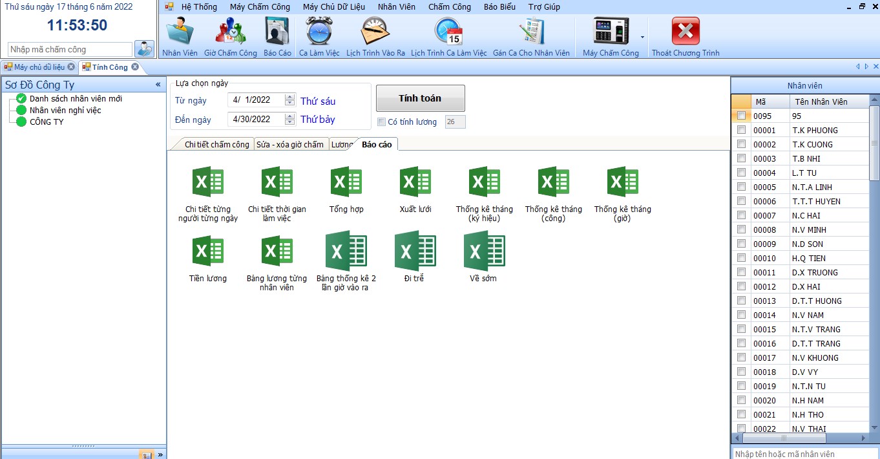Open Gán Ca Cho Nhân Viên icon
Viewport: 880px width, 459px height.
531,32
